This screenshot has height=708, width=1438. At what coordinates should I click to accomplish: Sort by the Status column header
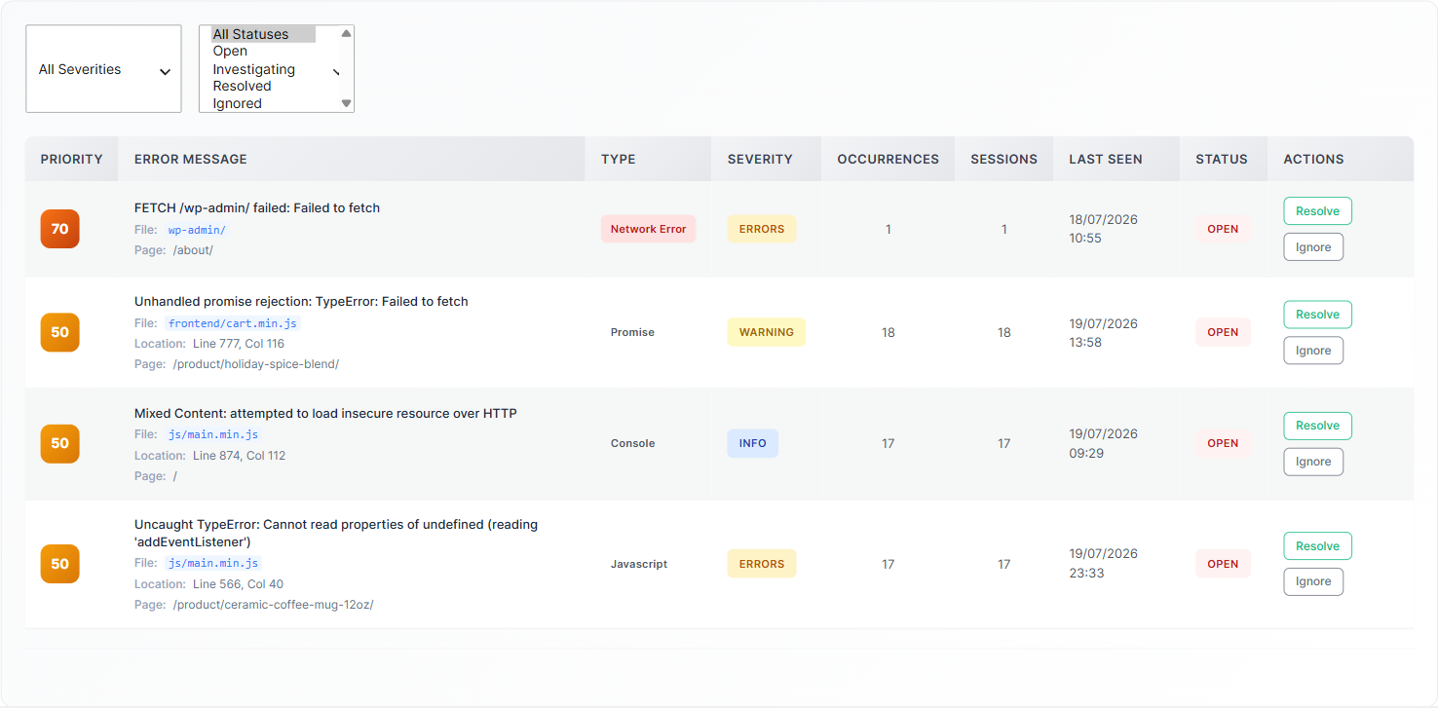coord(1224,159)
